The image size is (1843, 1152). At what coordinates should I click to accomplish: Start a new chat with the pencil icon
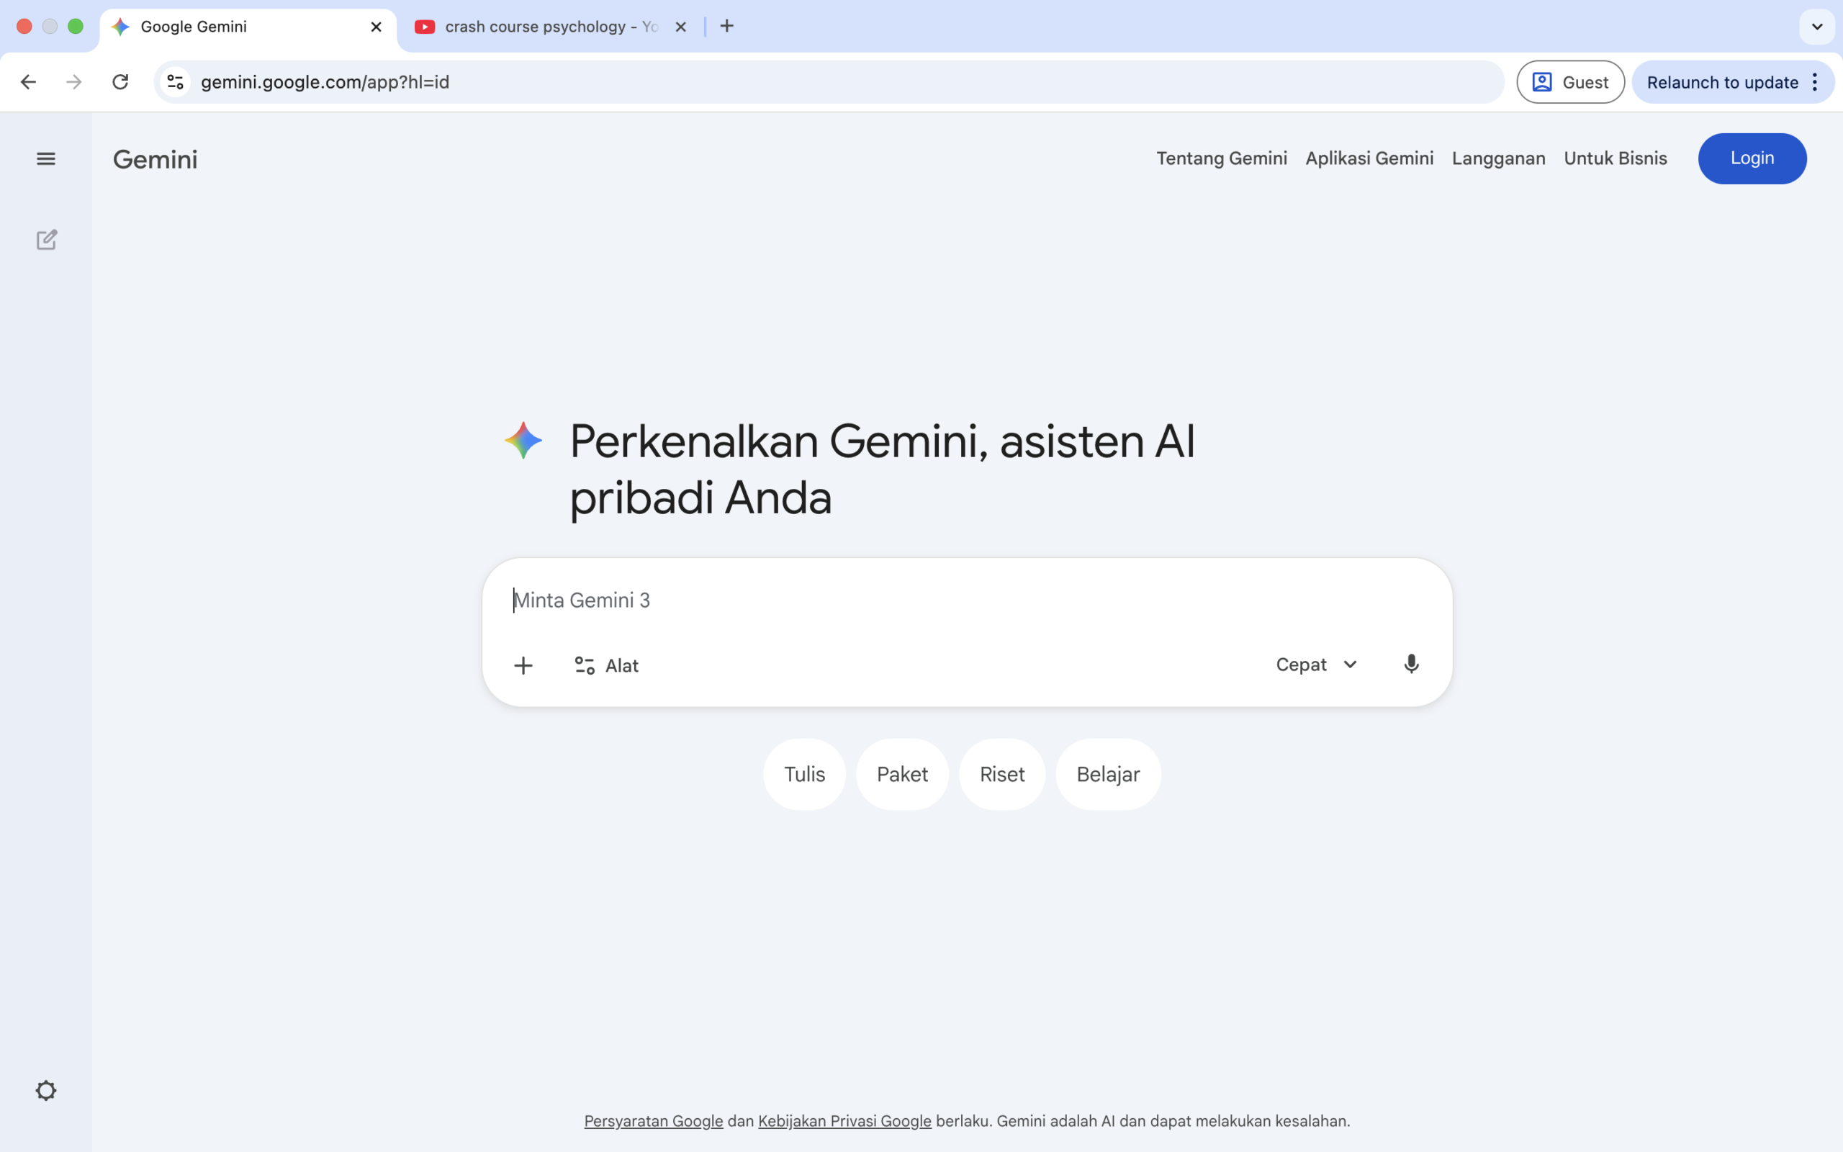click(x=47, y=240)
